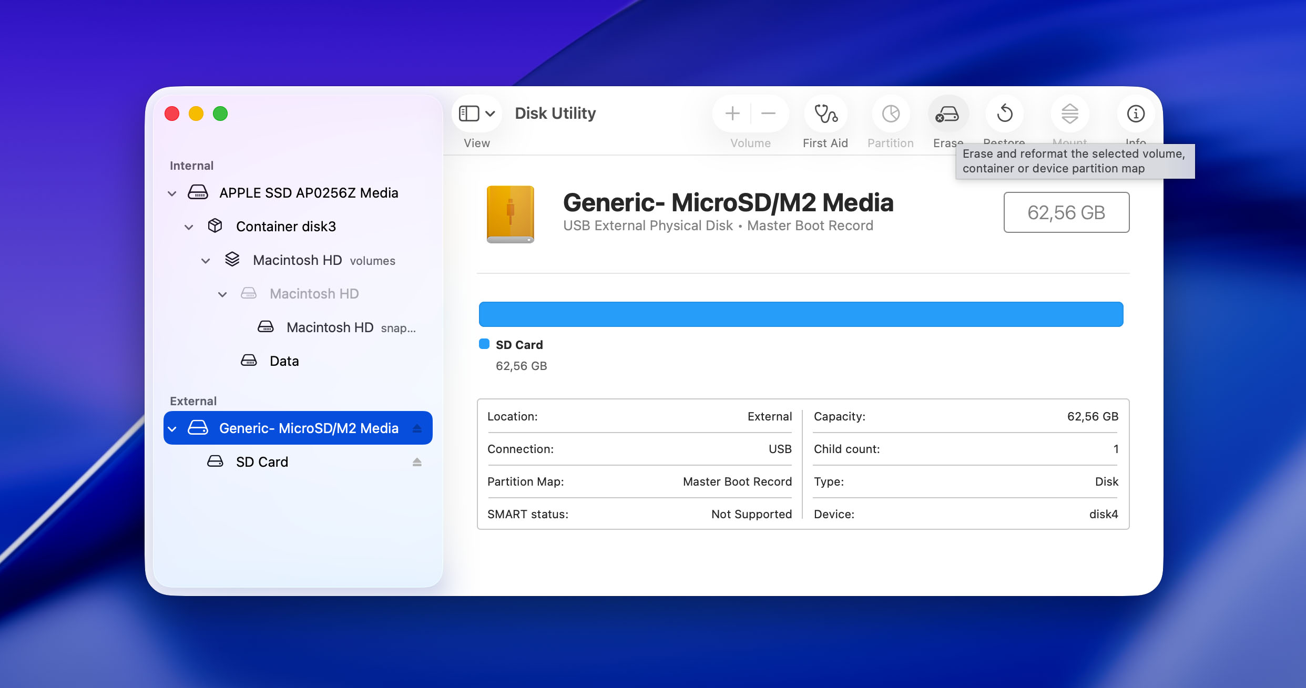Click the Master Boot Record partition map value

(737, 481)
